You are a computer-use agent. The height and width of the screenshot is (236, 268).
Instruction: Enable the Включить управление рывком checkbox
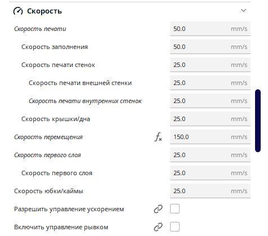coord(175,227)
